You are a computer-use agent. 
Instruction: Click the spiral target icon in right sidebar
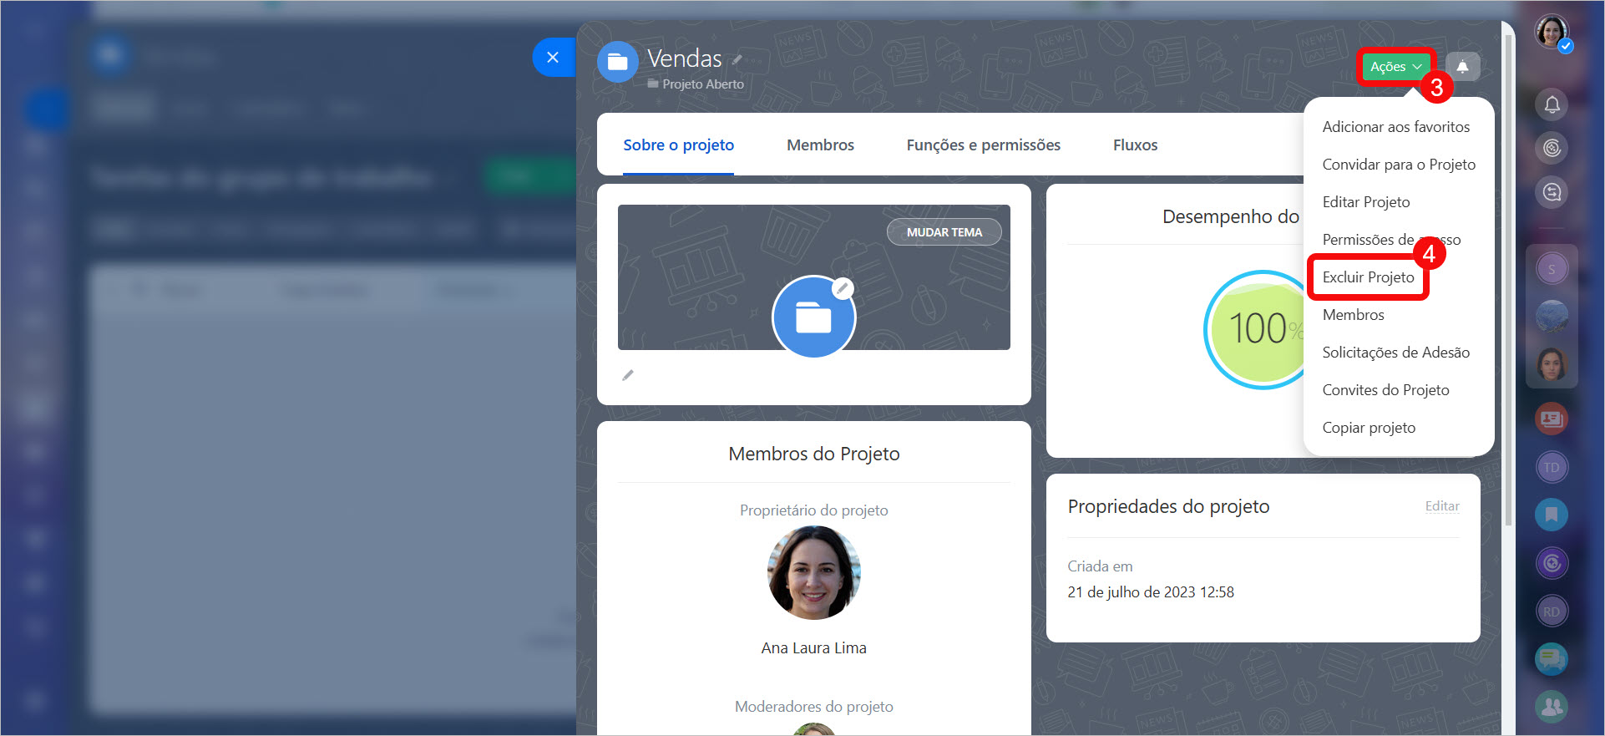pos(1552,149)
